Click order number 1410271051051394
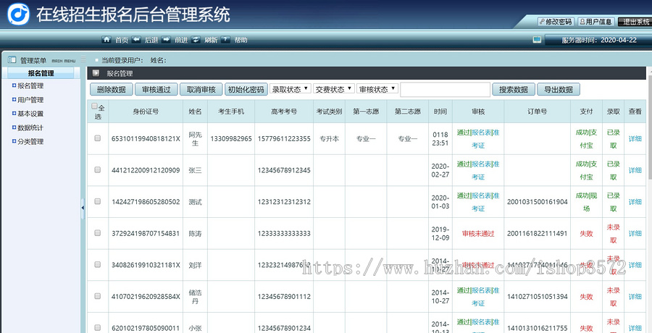Image resolution: width=652 pixels, height=333 pixels. (x=538, y=296)
